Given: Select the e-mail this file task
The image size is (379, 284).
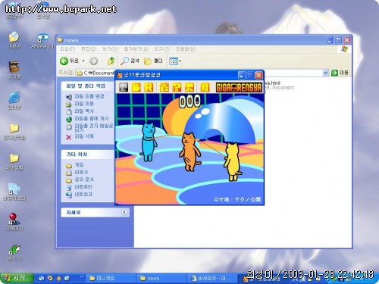Looking at the screenshot, I should point(89,127).
